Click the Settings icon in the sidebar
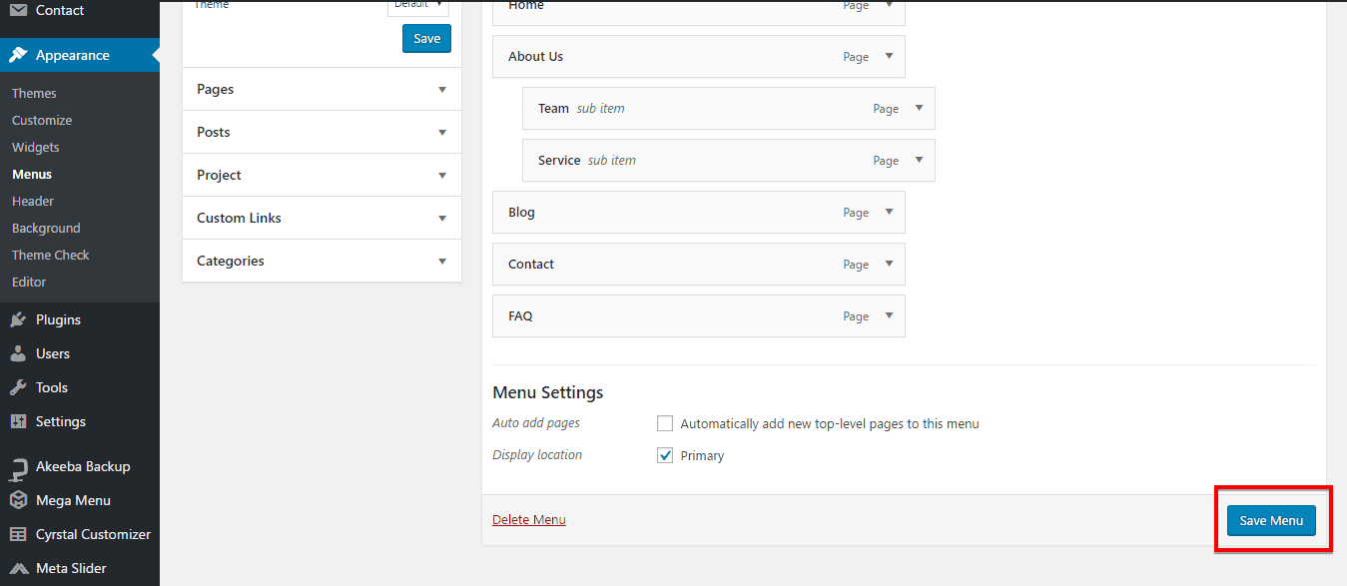 point(22,420)
